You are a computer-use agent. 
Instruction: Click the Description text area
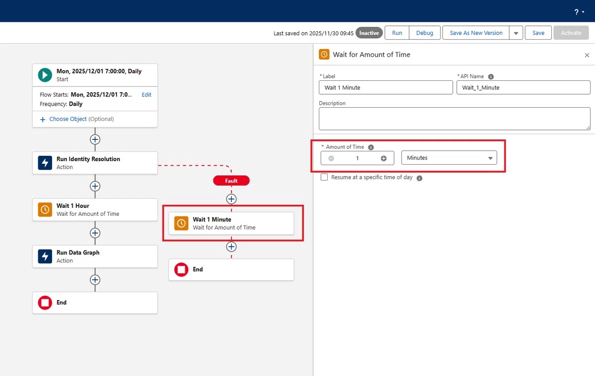pyautogui.click(x=455, y=119)
